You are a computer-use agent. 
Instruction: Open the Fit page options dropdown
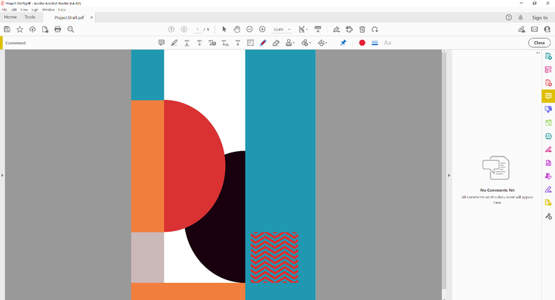click(x=303, y=30)
